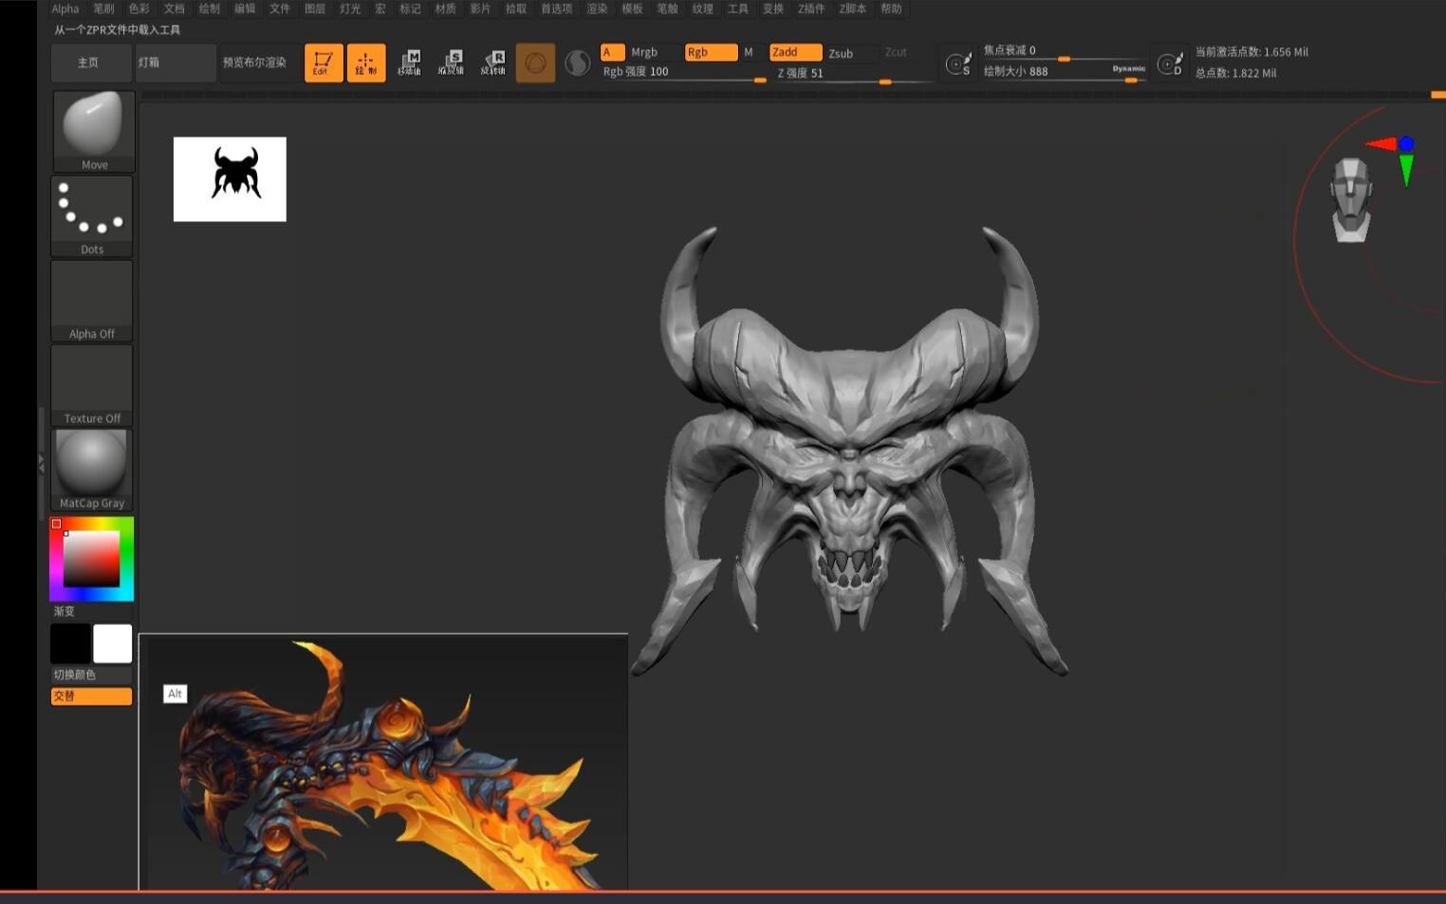
Task: Click the 交替 alternate button
Action: pyautogui.click(x=91, y=695)
